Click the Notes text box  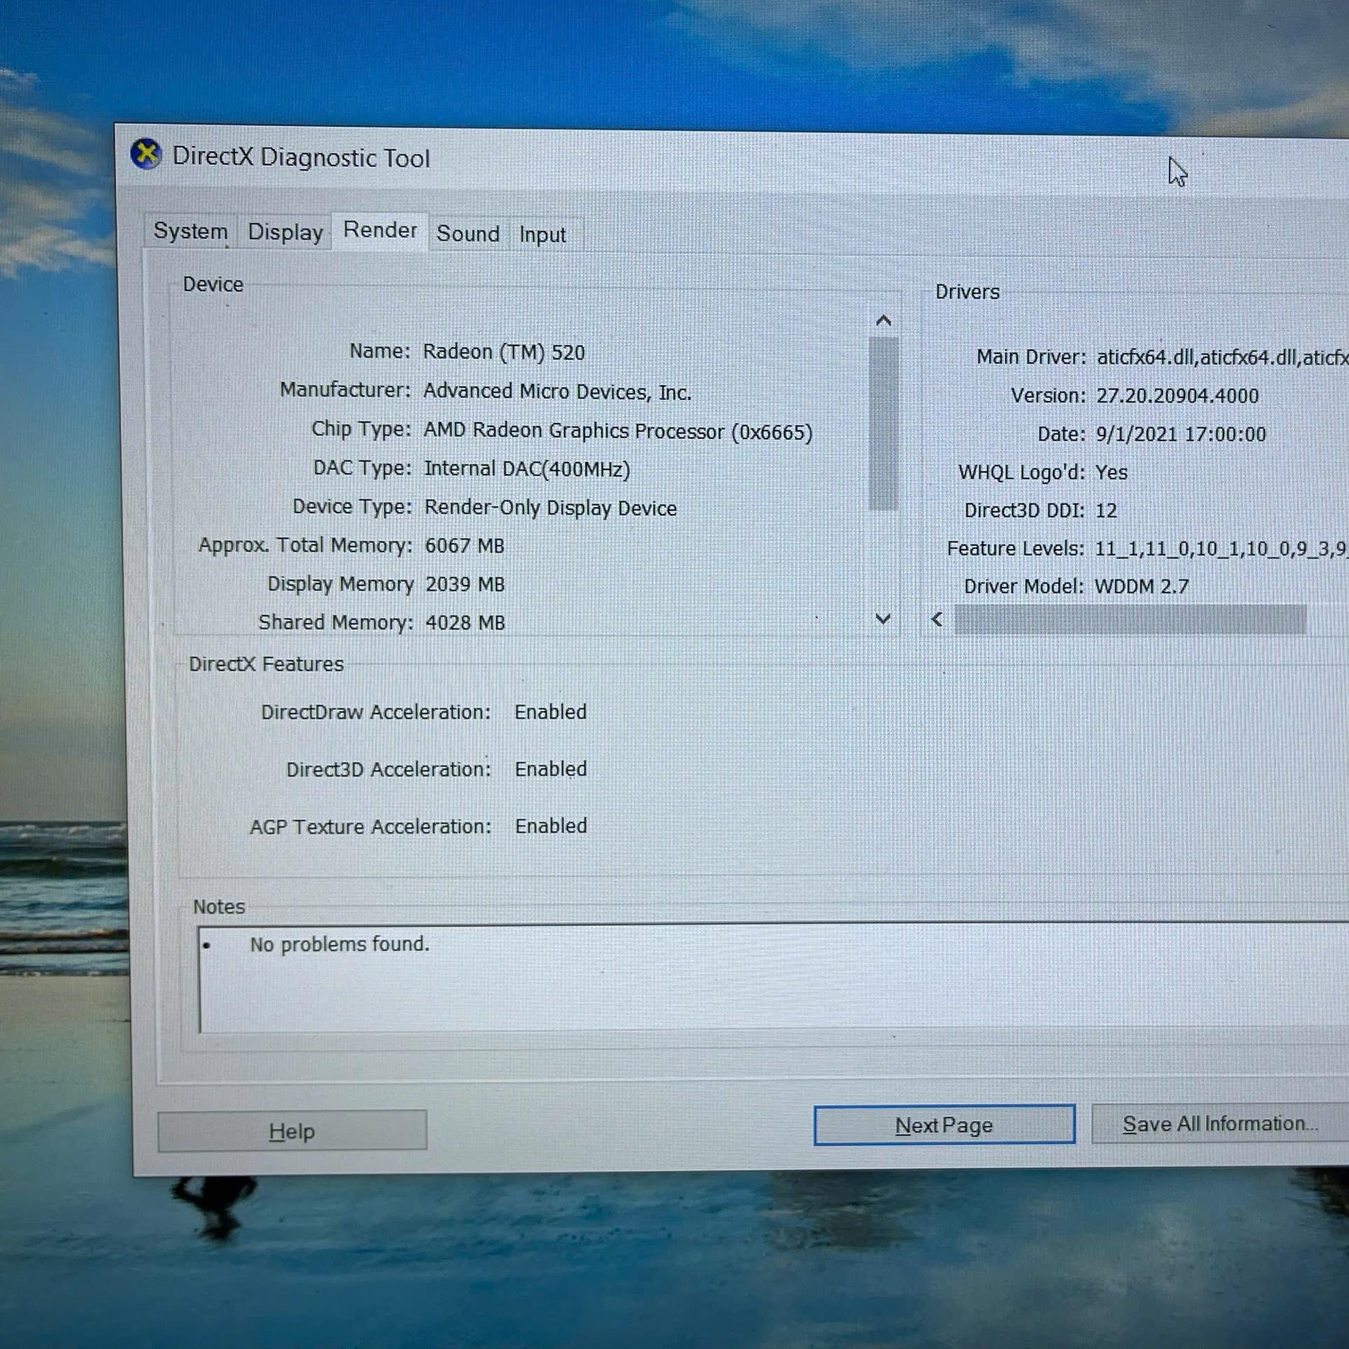point(773,978)
